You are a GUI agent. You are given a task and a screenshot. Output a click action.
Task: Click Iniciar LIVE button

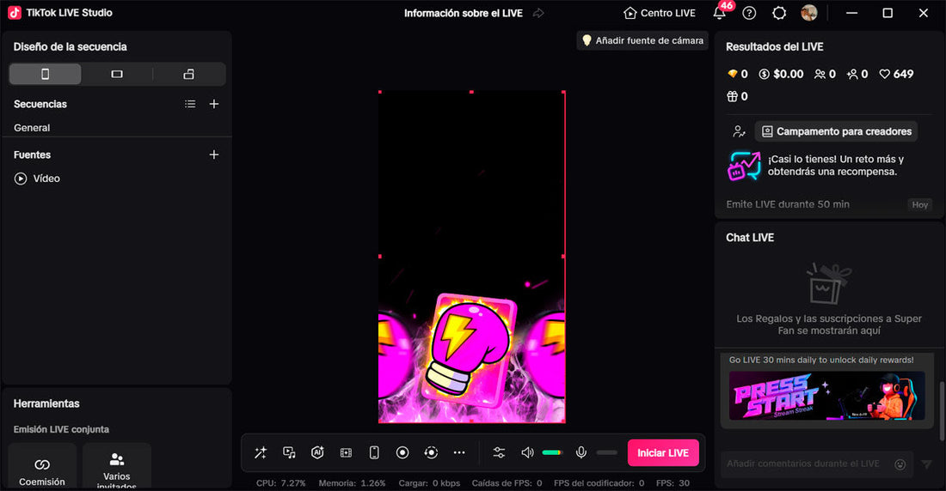[x=663, y=453]
